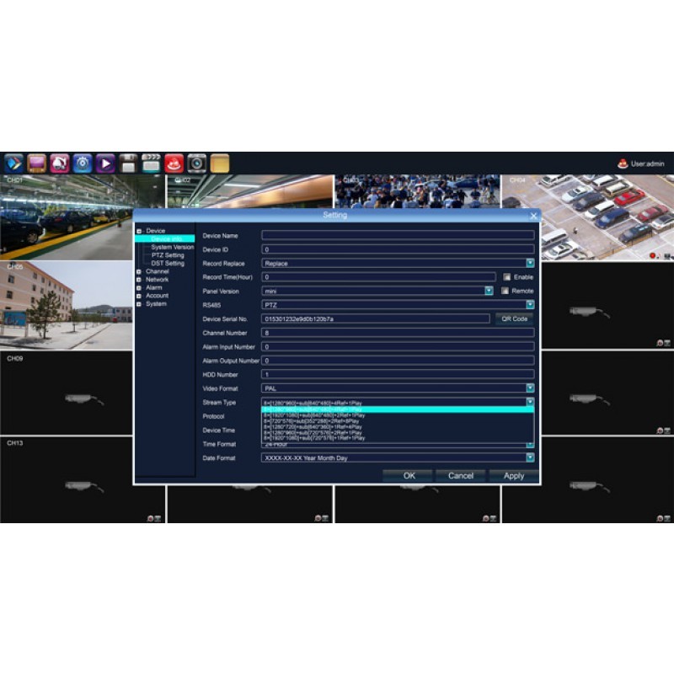674x674 pixels.
Task: Click the QR Code button
Action: click(x=514, y=318)
